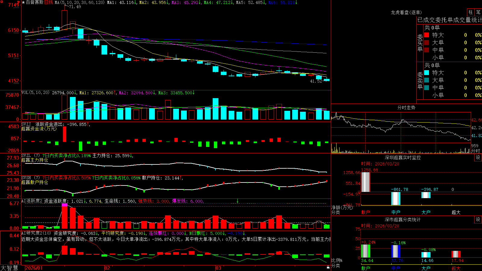Click the SVZL (7) indicator name

click(30, 156)
